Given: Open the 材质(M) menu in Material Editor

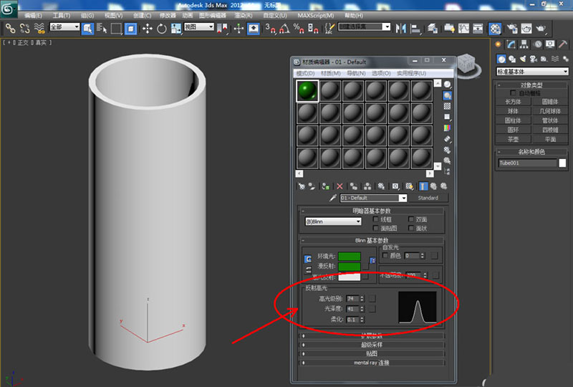Looking at the screenshot, I should pos(330,73).
